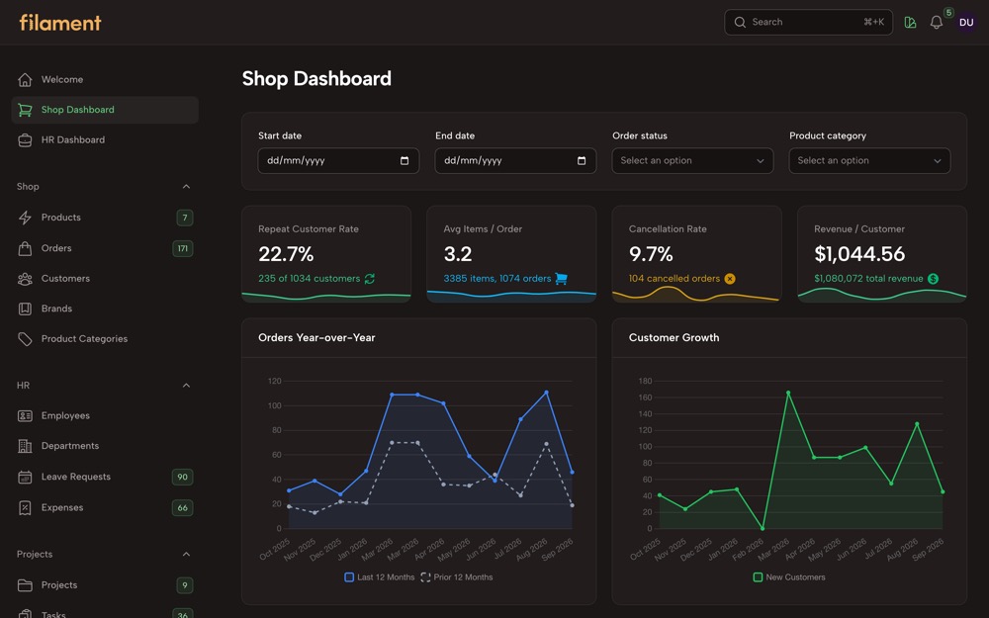Click the Projects folder icon
989x618 pixels.
click(x=25, y=585)
